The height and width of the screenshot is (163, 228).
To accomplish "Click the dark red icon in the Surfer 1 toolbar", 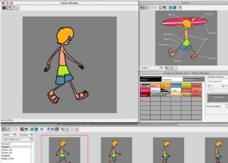I will pyautogui.click(x=165, y=8).
